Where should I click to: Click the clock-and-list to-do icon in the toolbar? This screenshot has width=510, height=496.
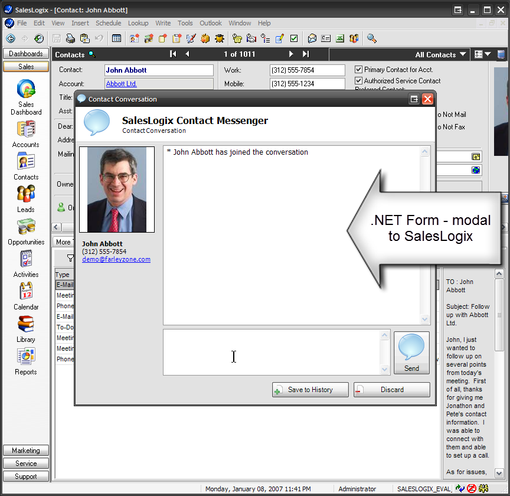coord(266,38)
